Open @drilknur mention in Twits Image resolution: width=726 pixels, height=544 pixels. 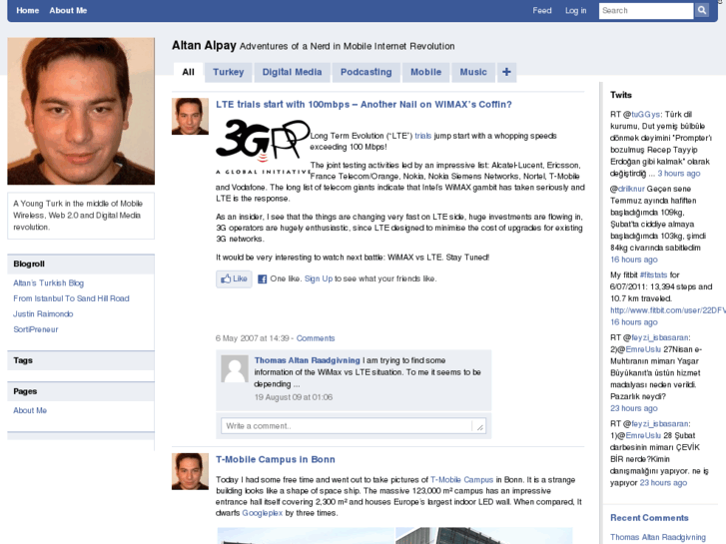pos(631,189)
